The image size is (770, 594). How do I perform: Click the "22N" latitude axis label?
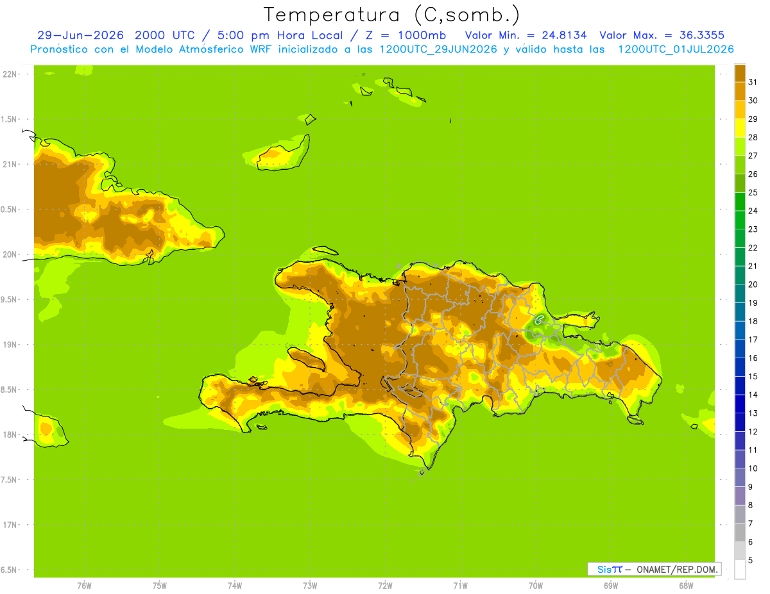[x=10, y=74]
